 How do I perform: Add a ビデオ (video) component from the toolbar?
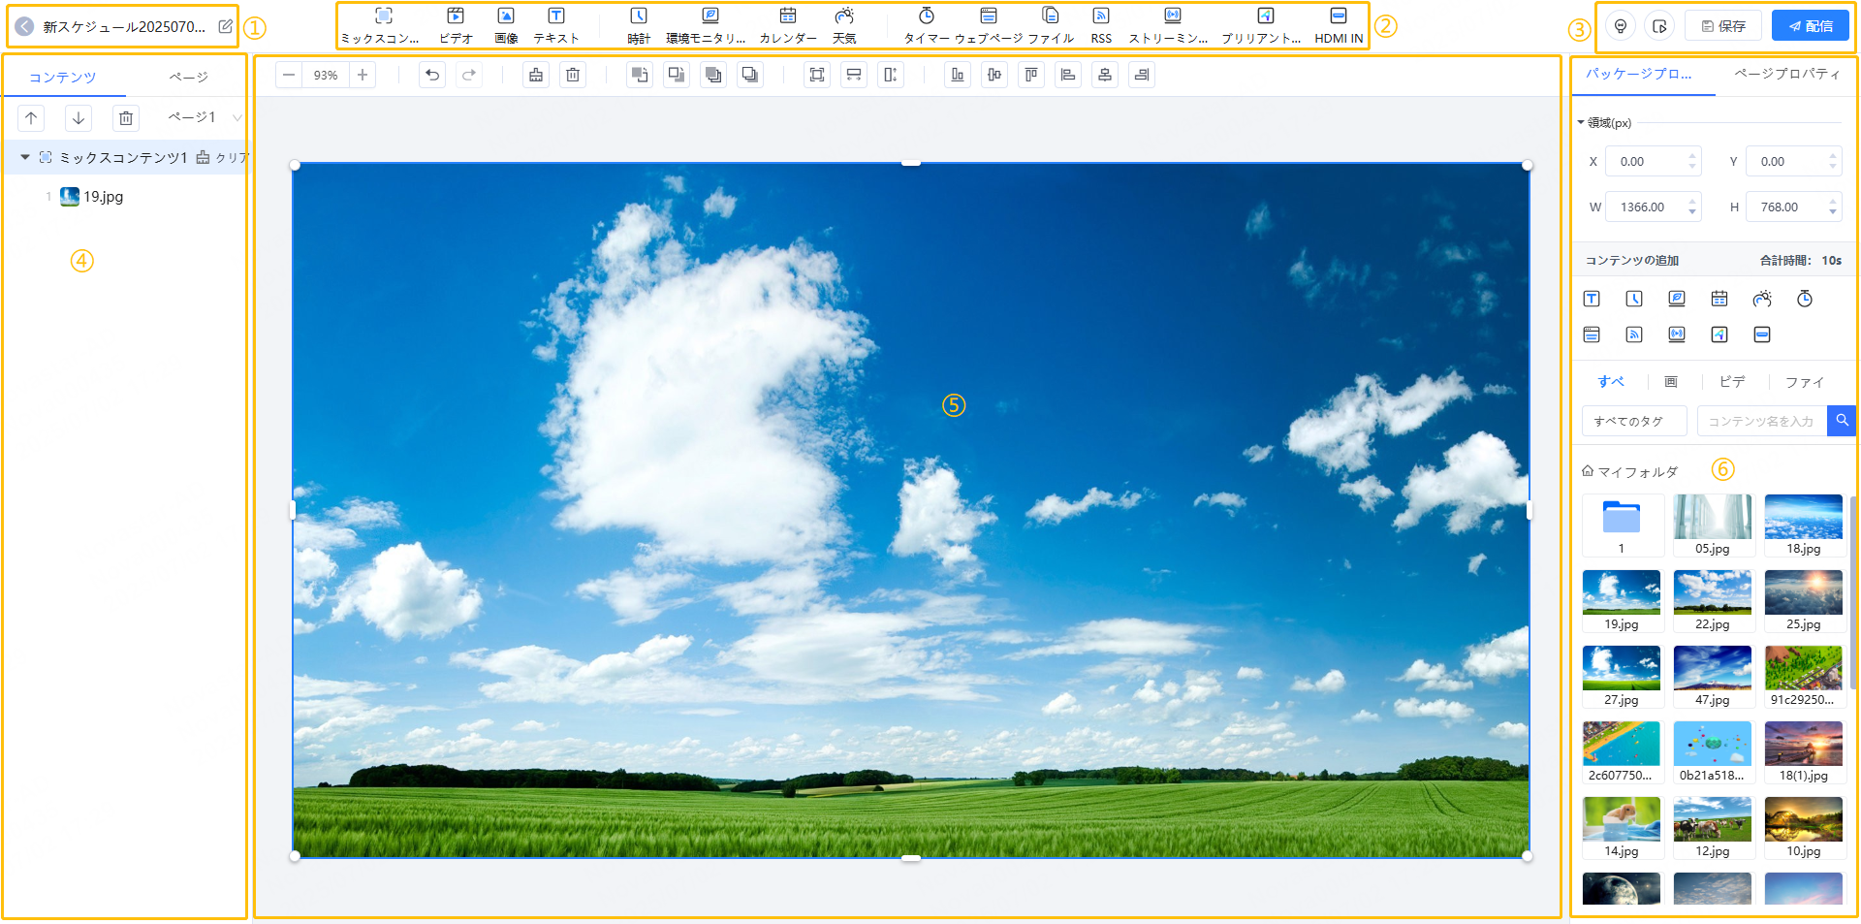click(x=455, y=25)
